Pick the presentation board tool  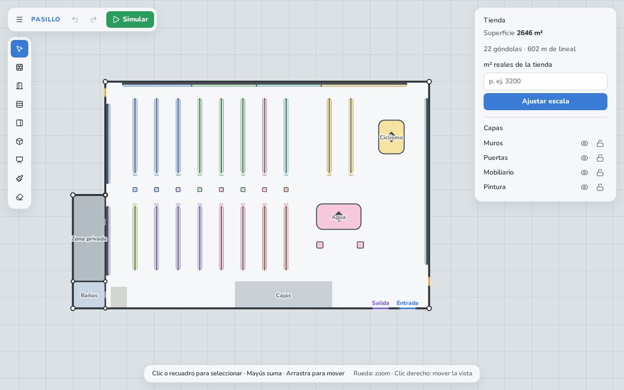pyautogui.click(x=19, y=160)
